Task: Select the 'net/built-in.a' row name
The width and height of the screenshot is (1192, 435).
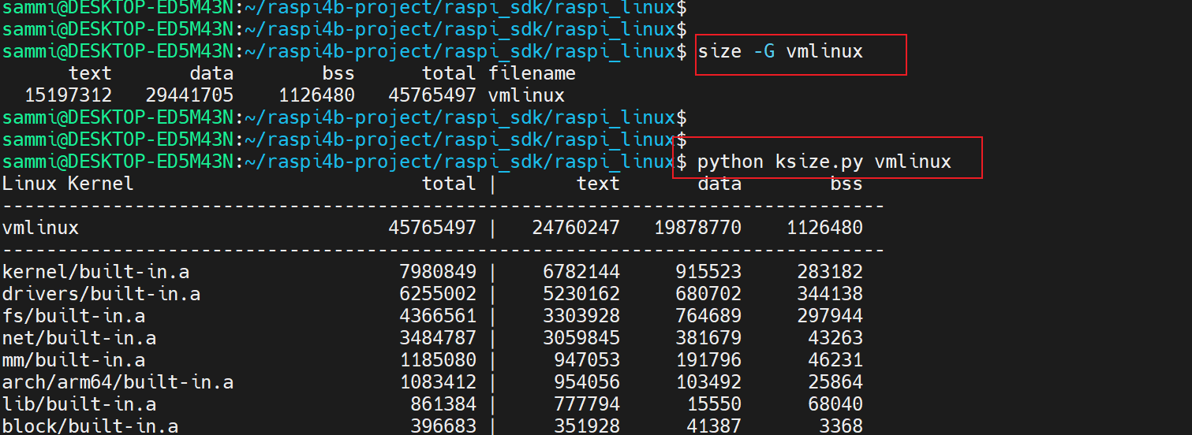Action: (x=79, y=339)
